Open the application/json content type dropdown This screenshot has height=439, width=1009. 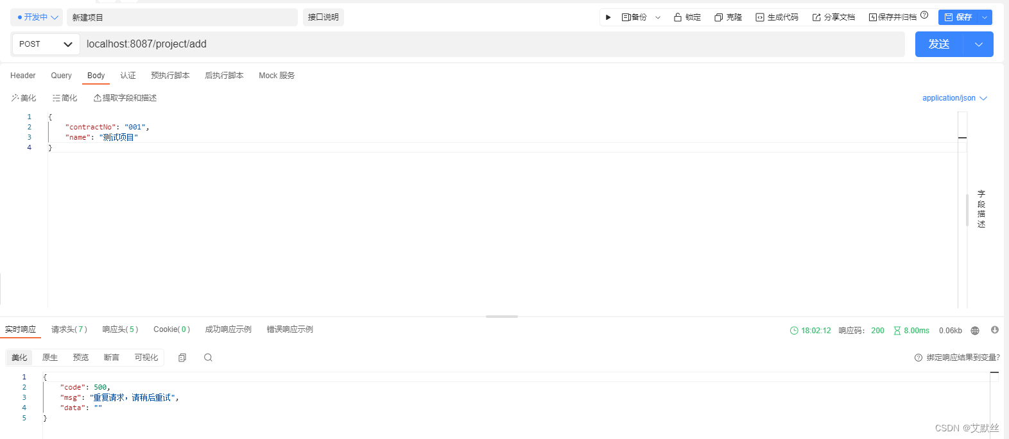(954, 98)
